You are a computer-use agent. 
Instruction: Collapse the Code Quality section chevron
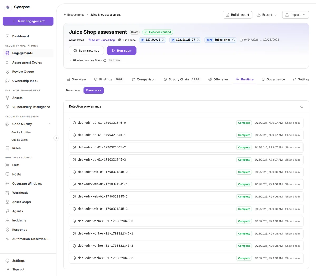point(49,124)
